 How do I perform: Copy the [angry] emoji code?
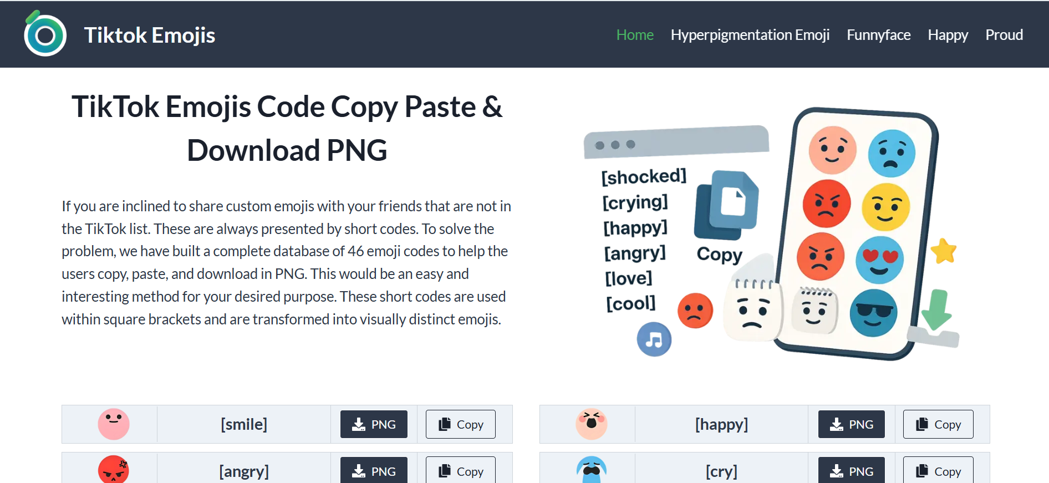coord(461,470)
